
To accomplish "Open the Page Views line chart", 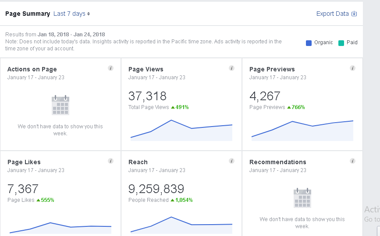I will click(181, 130).
